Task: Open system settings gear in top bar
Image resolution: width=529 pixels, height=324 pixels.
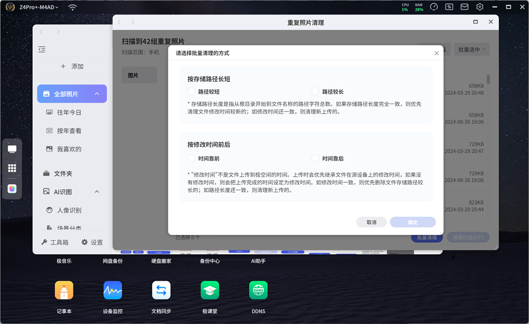Action: click(x=479, y=7)
